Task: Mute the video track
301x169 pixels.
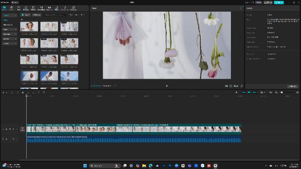Action: [13, 129]
